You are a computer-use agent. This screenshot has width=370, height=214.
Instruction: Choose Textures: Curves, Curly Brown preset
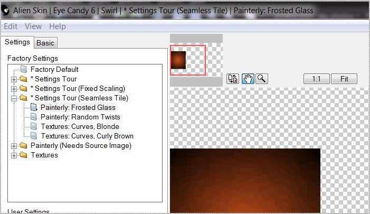click(x=87, y=136)
